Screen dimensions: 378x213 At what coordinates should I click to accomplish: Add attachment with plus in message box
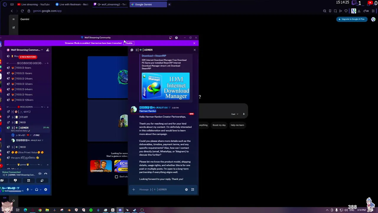pos(133,190)
